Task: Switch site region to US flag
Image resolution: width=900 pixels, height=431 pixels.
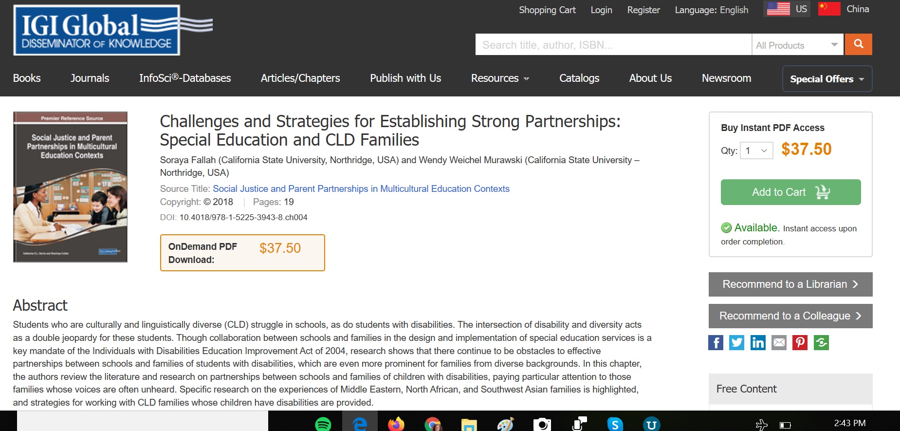Action: pyautogui.click(x=778, y=9)
